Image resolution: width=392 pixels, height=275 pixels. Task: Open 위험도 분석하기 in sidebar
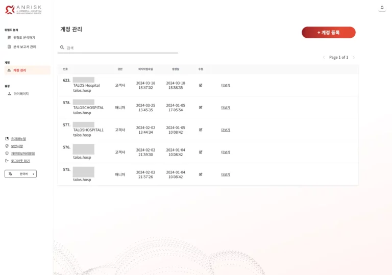tap(24, 38)
